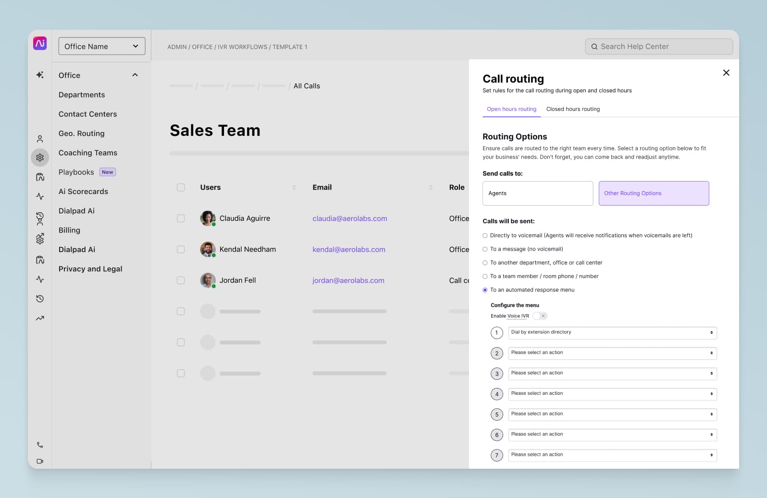This screenshot has height=498, width=767.
Task: Open Coaching Teams in the sidebar menu
Action: point(88,153)
